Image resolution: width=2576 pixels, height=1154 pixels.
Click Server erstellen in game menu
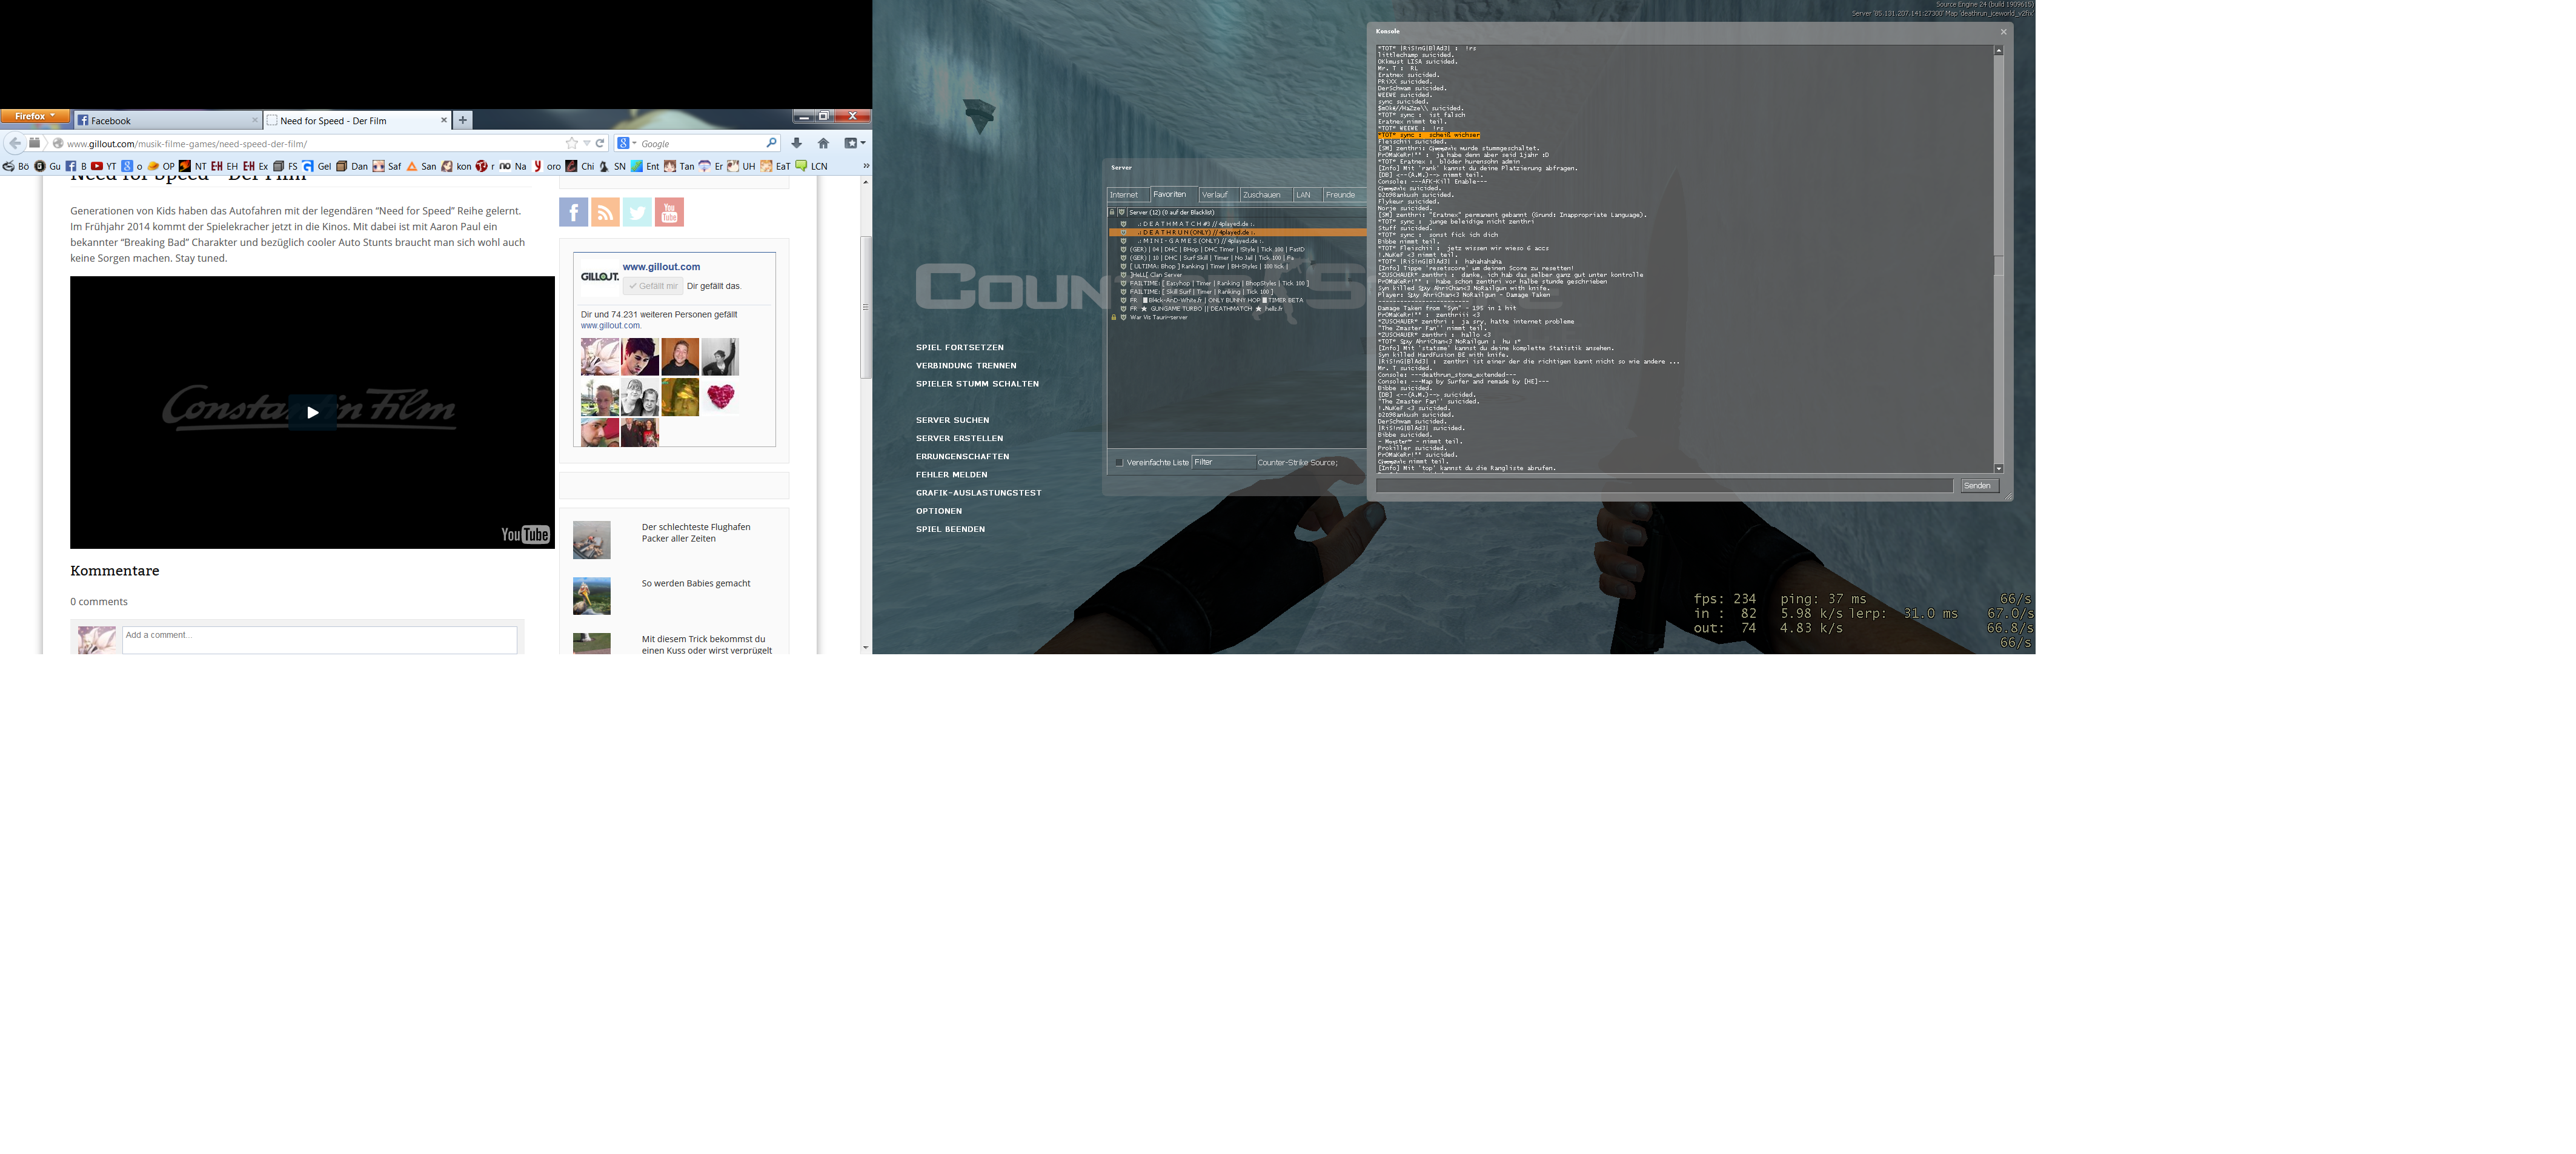[x=959, y=438]
